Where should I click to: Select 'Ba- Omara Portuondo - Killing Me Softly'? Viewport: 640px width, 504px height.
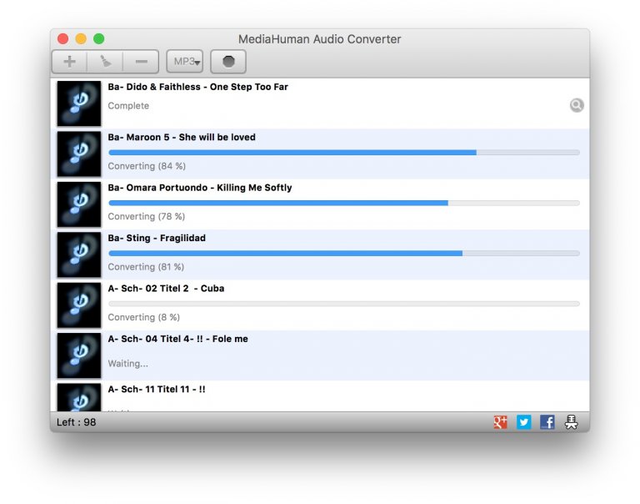[x=200, y=188]
